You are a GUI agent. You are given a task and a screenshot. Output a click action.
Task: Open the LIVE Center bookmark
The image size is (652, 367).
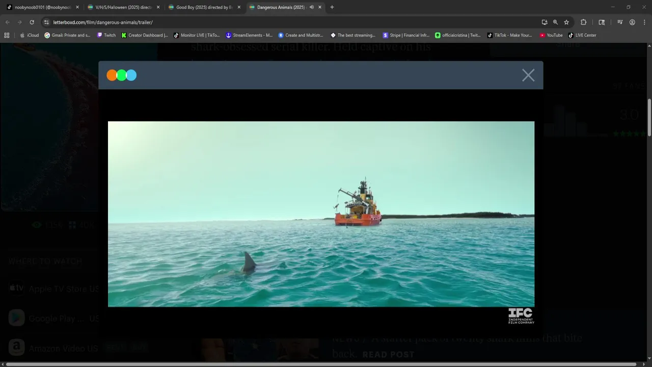(582, 35)
